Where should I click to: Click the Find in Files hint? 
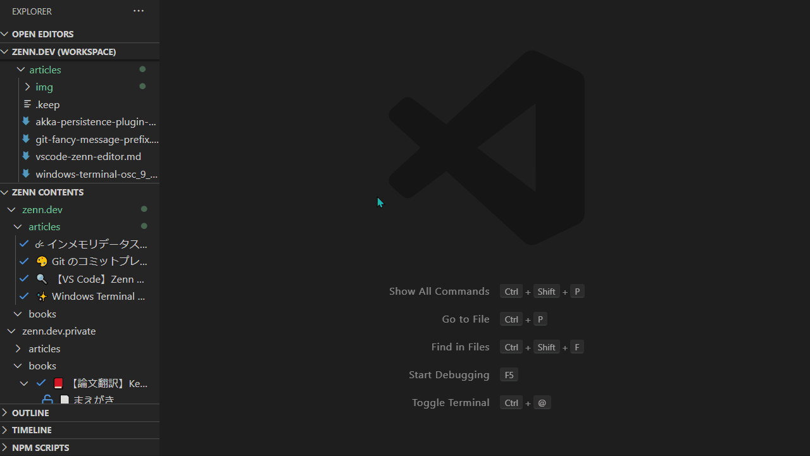point(460,347)
